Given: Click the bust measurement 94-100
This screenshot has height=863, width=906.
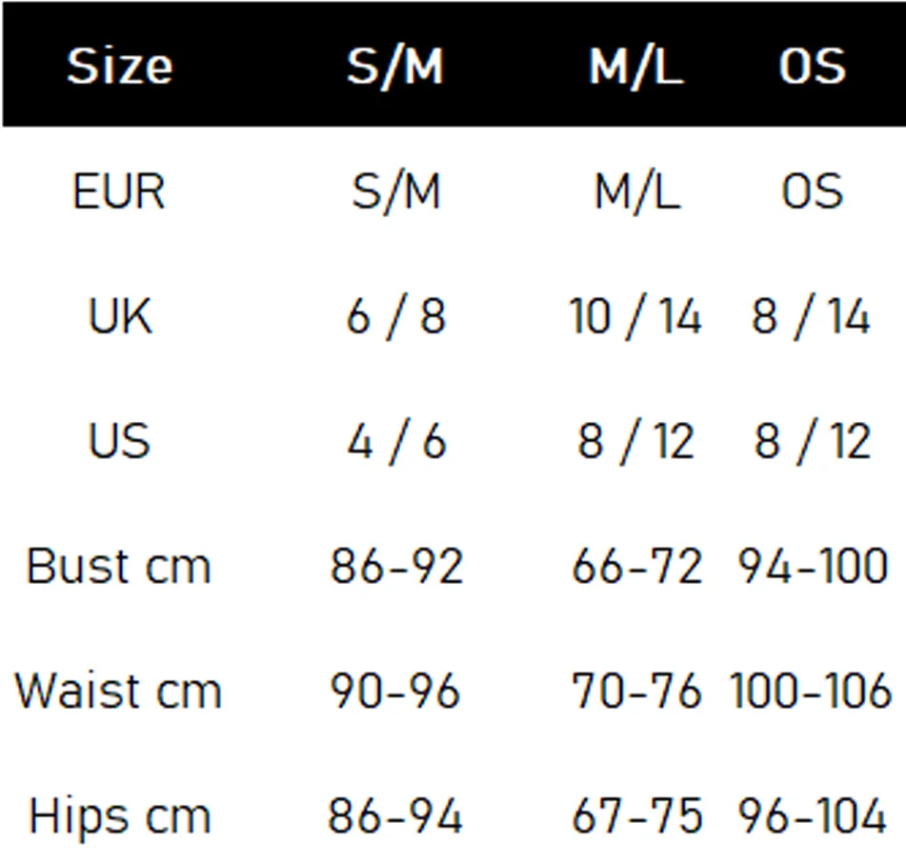Looking at the screenshot, I should coord(812,567).
